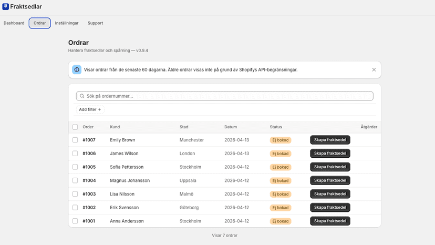Viewport: 435px width, 245px height.
Task: Select order #1005 checkbox
Action: [75, 167]
